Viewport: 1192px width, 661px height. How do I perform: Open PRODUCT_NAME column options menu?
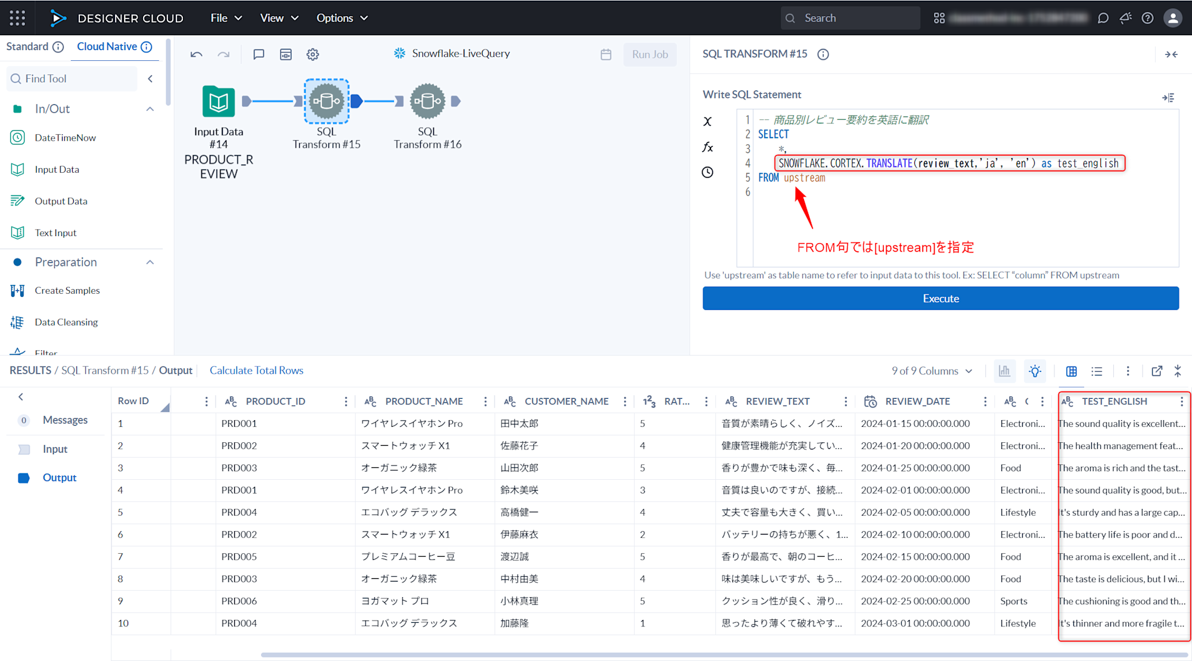pos(485,402)
